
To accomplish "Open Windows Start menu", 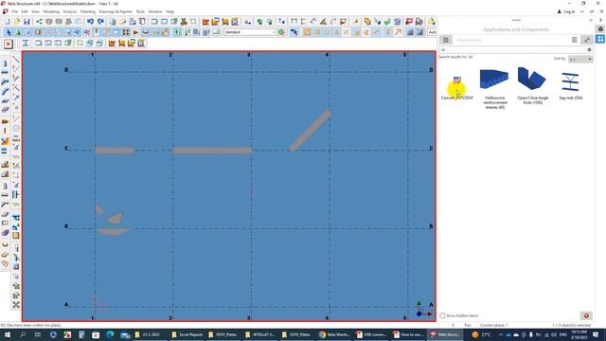I will tap(7, 334).
